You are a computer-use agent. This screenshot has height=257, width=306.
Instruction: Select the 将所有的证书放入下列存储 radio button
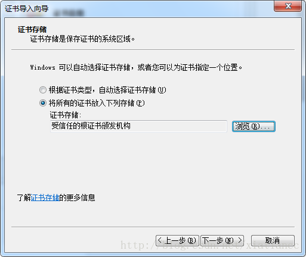[x=43, y=103]
